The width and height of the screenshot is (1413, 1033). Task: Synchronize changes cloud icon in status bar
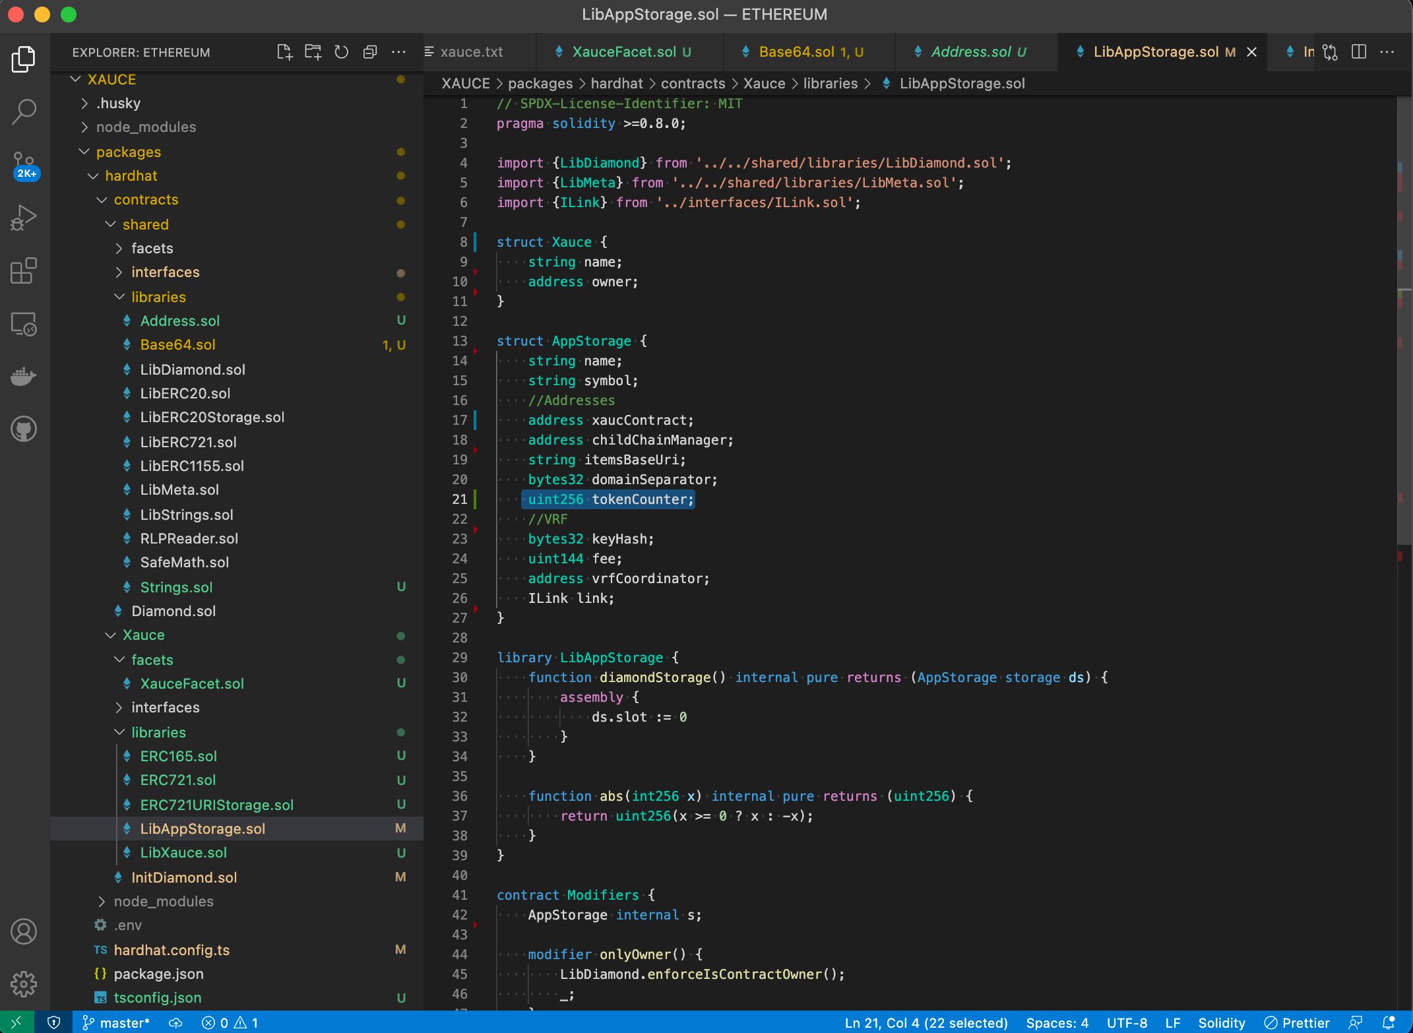click(x=175, y=1022)
